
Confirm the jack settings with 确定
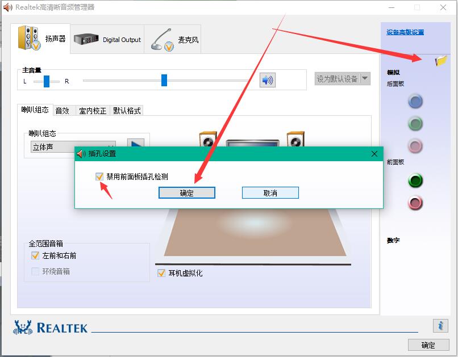click(x=187, y=192)
